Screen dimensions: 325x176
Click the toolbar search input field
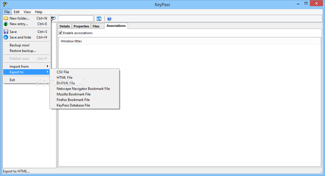tap(76, 19)
